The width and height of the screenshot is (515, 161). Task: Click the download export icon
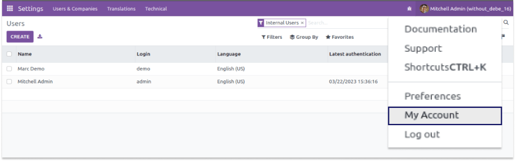(x=40, y=37)
